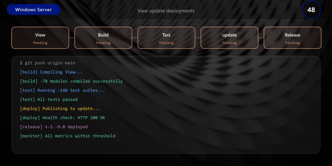
Task: Select the Release pipeline stage card
Action: click(x=293, y=38)
